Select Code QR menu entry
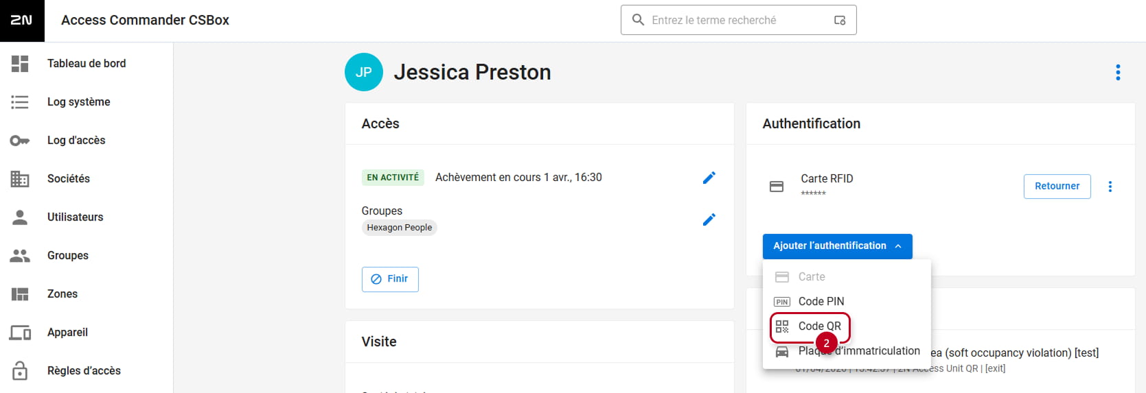This screenshot has width=1146, height=393. 847,326
